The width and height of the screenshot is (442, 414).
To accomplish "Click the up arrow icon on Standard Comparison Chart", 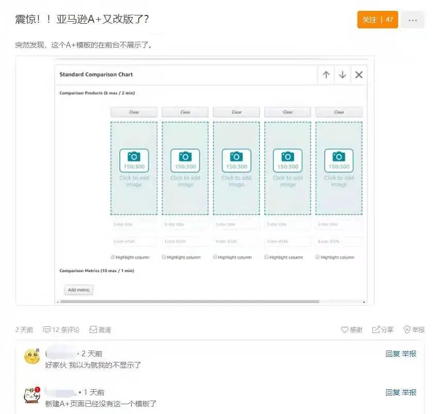I will [326, 74].
